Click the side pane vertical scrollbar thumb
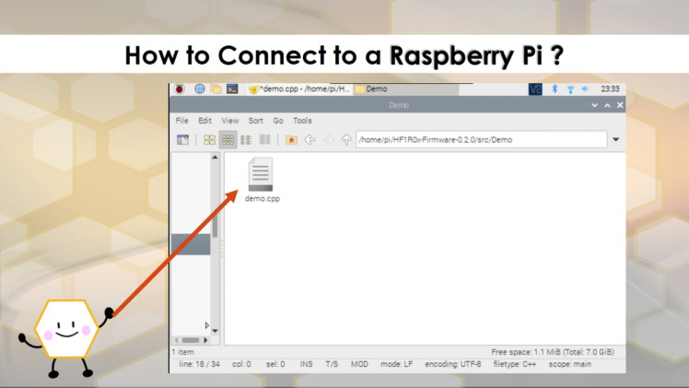689x388 pixels. [x=215, y=225]
